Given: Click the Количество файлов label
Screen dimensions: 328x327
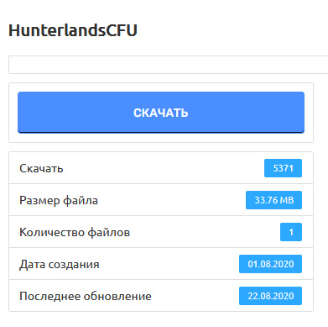Looking at the screenshot, I should pos(75,232).
